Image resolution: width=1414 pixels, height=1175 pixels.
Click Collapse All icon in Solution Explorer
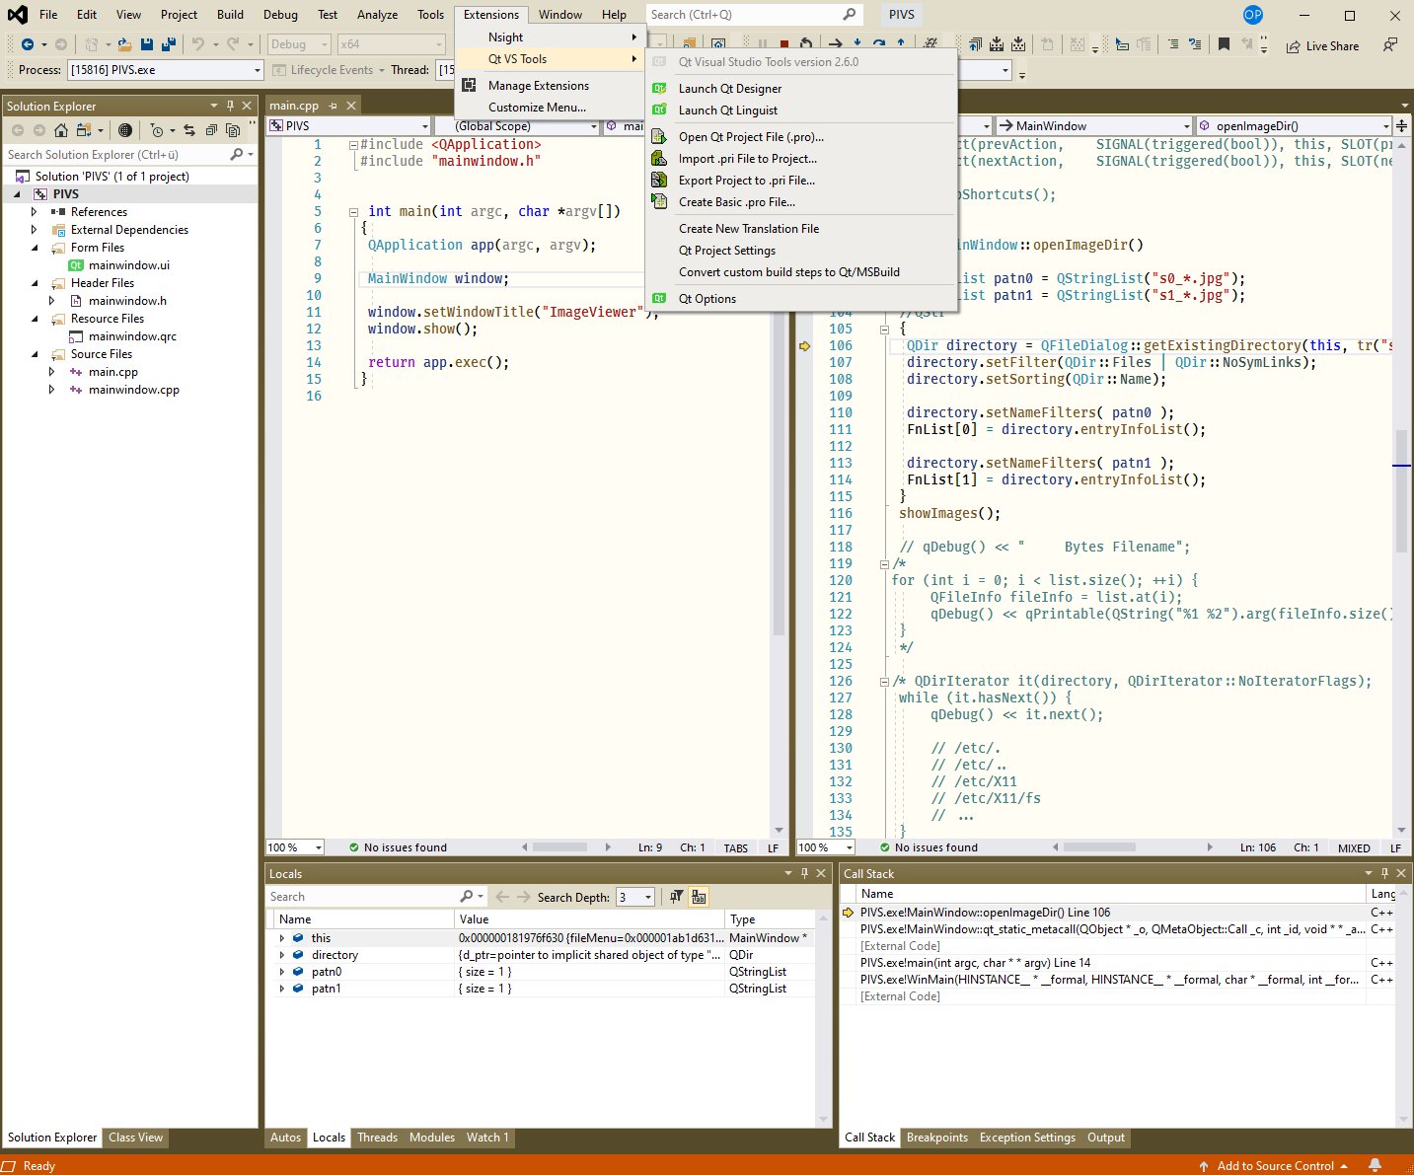(211, 130)
